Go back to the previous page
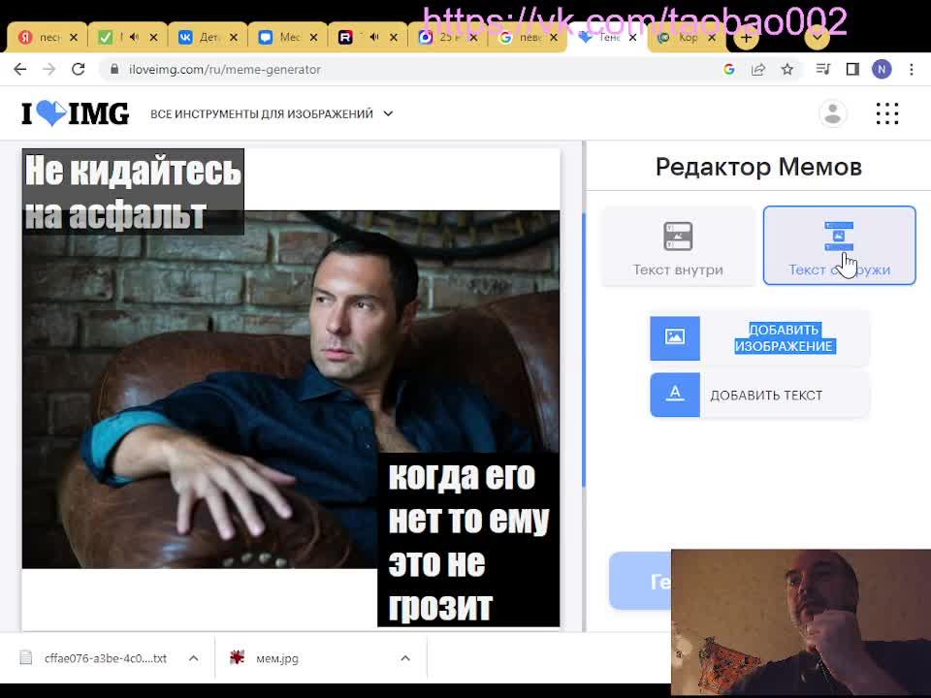This screenshot has height=698, width=931. [20, 70]
